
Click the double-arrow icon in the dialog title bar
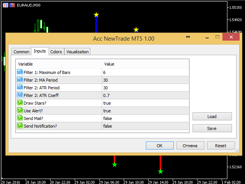[188, 37]
